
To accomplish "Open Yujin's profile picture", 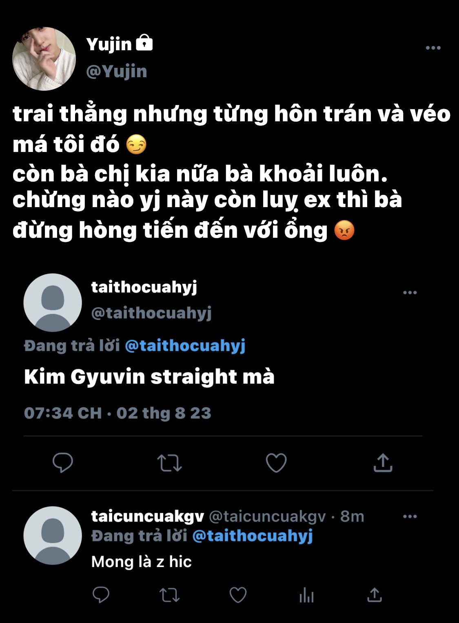I will [44, 59].
